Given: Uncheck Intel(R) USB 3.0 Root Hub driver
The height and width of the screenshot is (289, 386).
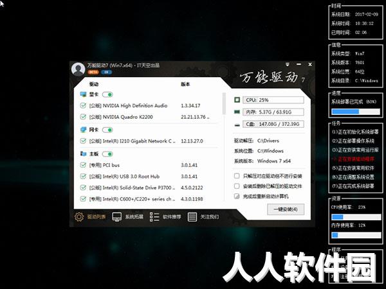Looking at the screenshot, I should point(83,176).
